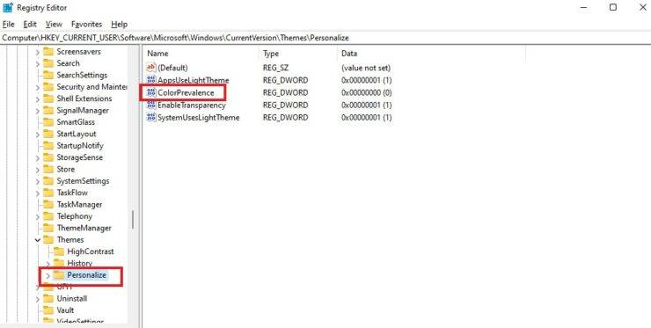Select the Vault tree item
651x328 pixels.
coord(65,310)
